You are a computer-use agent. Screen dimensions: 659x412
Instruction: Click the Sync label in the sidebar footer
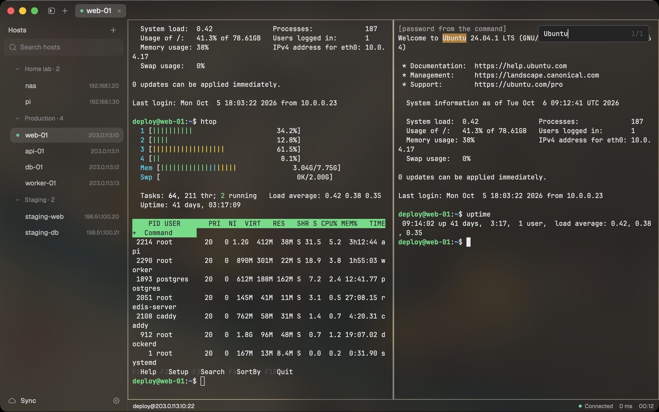click(x=28, y=400)
